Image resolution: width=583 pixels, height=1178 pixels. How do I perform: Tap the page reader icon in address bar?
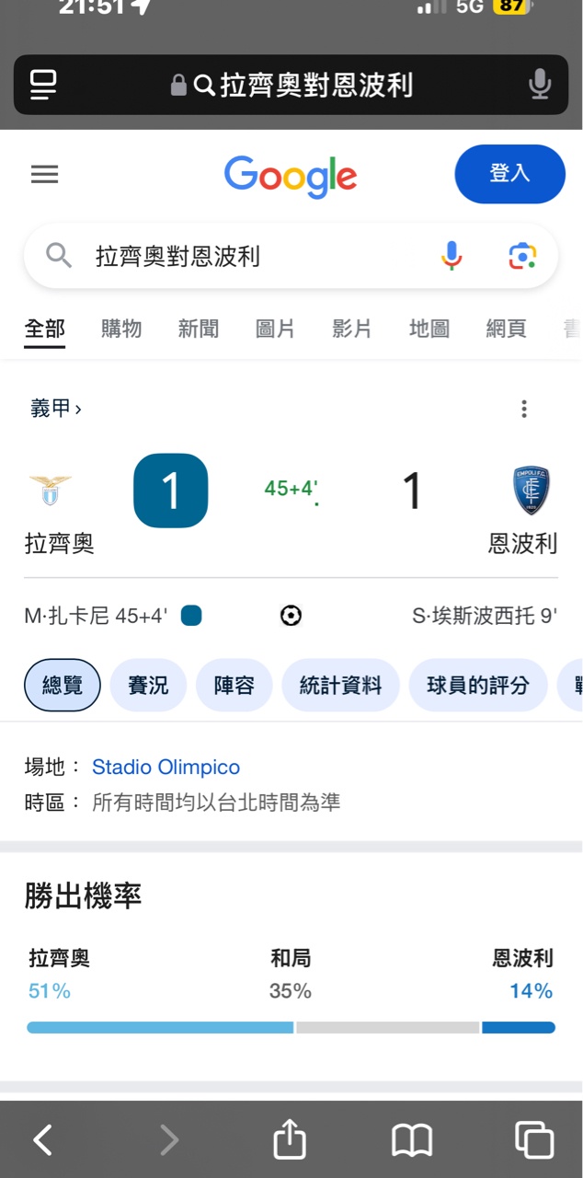[x=43, y=85]
